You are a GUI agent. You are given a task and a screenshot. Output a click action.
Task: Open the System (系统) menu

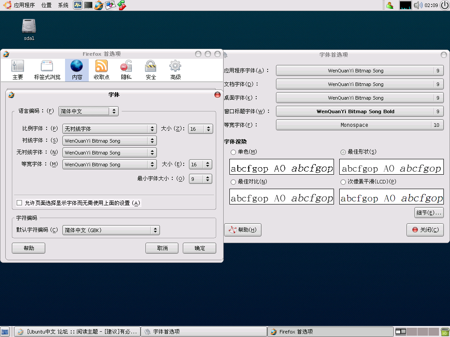(63, 5)
